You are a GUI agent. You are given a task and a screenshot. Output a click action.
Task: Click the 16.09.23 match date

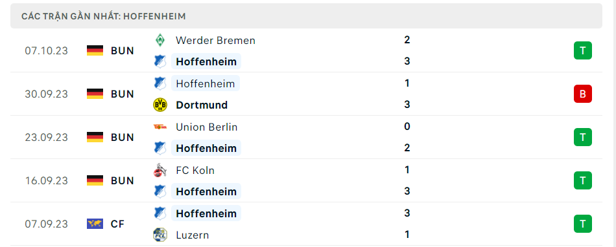[x=46, y=181]
